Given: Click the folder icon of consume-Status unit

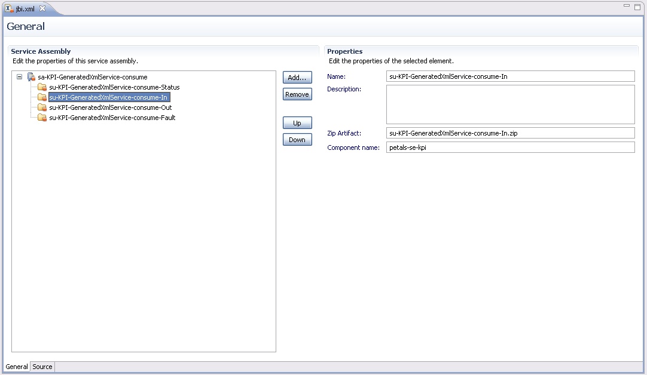Looking at the screenshot, I should pyautogui.click(x=42, y=87).
